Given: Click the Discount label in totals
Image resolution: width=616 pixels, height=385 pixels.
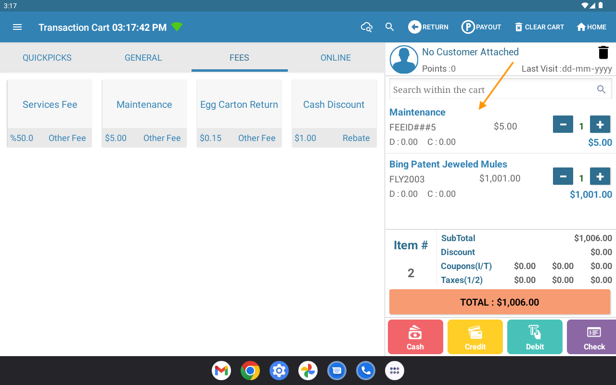Looking at the screenshot, I should pos(458,252).
